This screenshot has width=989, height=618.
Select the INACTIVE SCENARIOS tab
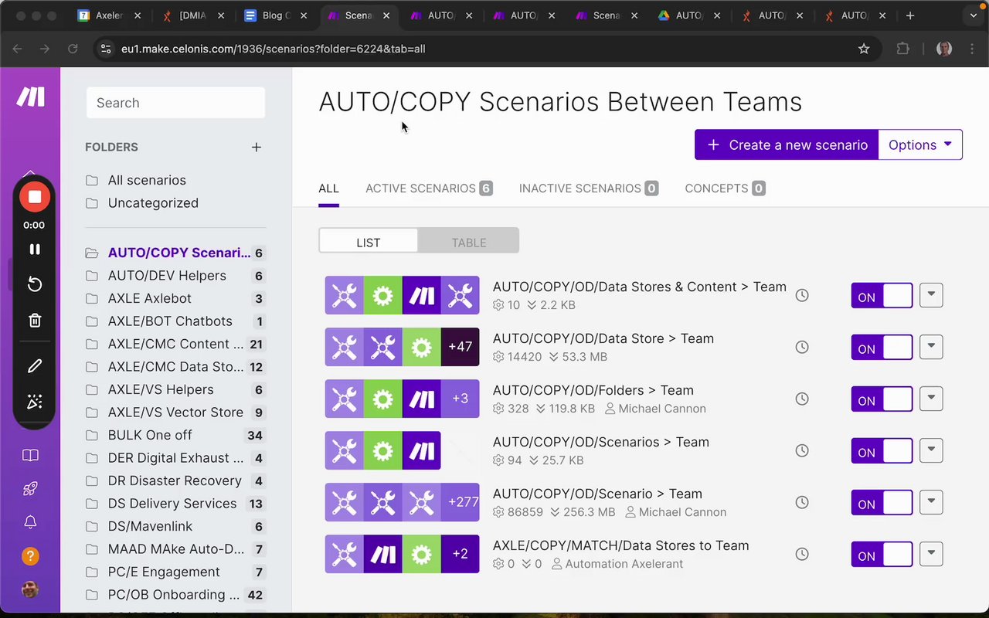coord(589,188)
